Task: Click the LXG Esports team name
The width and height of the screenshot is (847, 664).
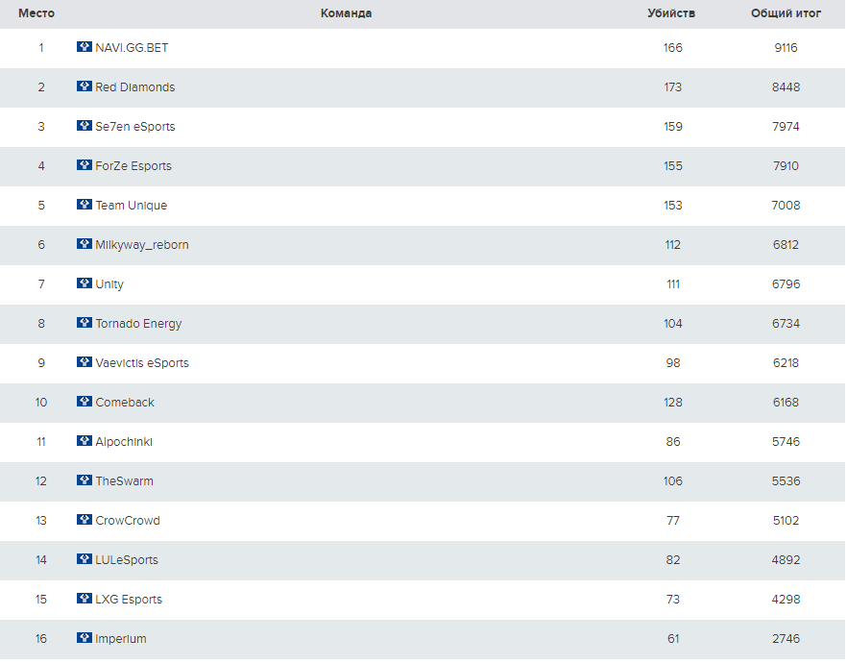Action: 129,600
